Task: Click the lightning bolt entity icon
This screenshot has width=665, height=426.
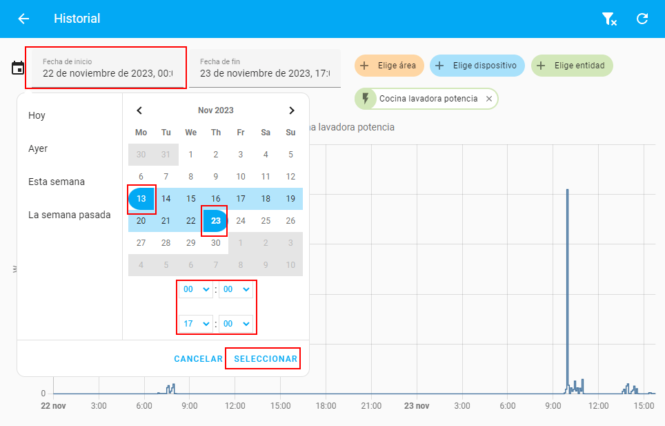Action: [366, 99]
